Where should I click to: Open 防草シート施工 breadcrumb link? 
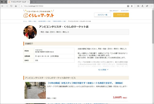pos(33,21)
